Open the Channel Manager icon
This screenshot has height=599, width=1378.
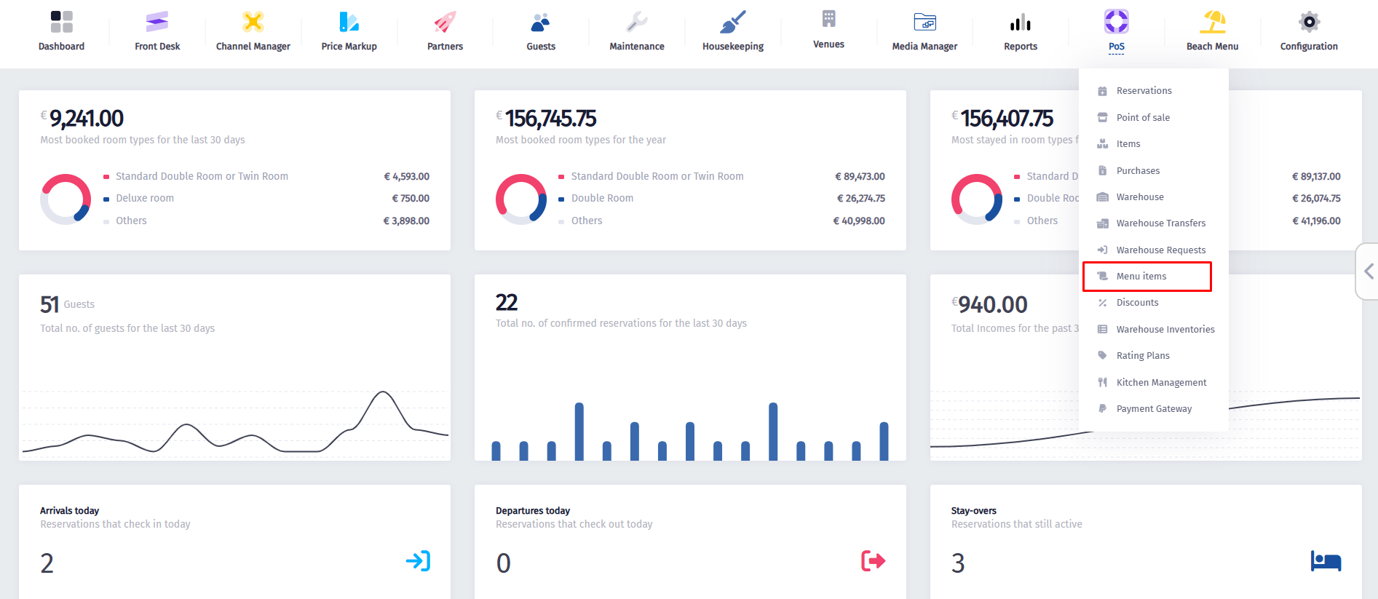tap(253, 23)
